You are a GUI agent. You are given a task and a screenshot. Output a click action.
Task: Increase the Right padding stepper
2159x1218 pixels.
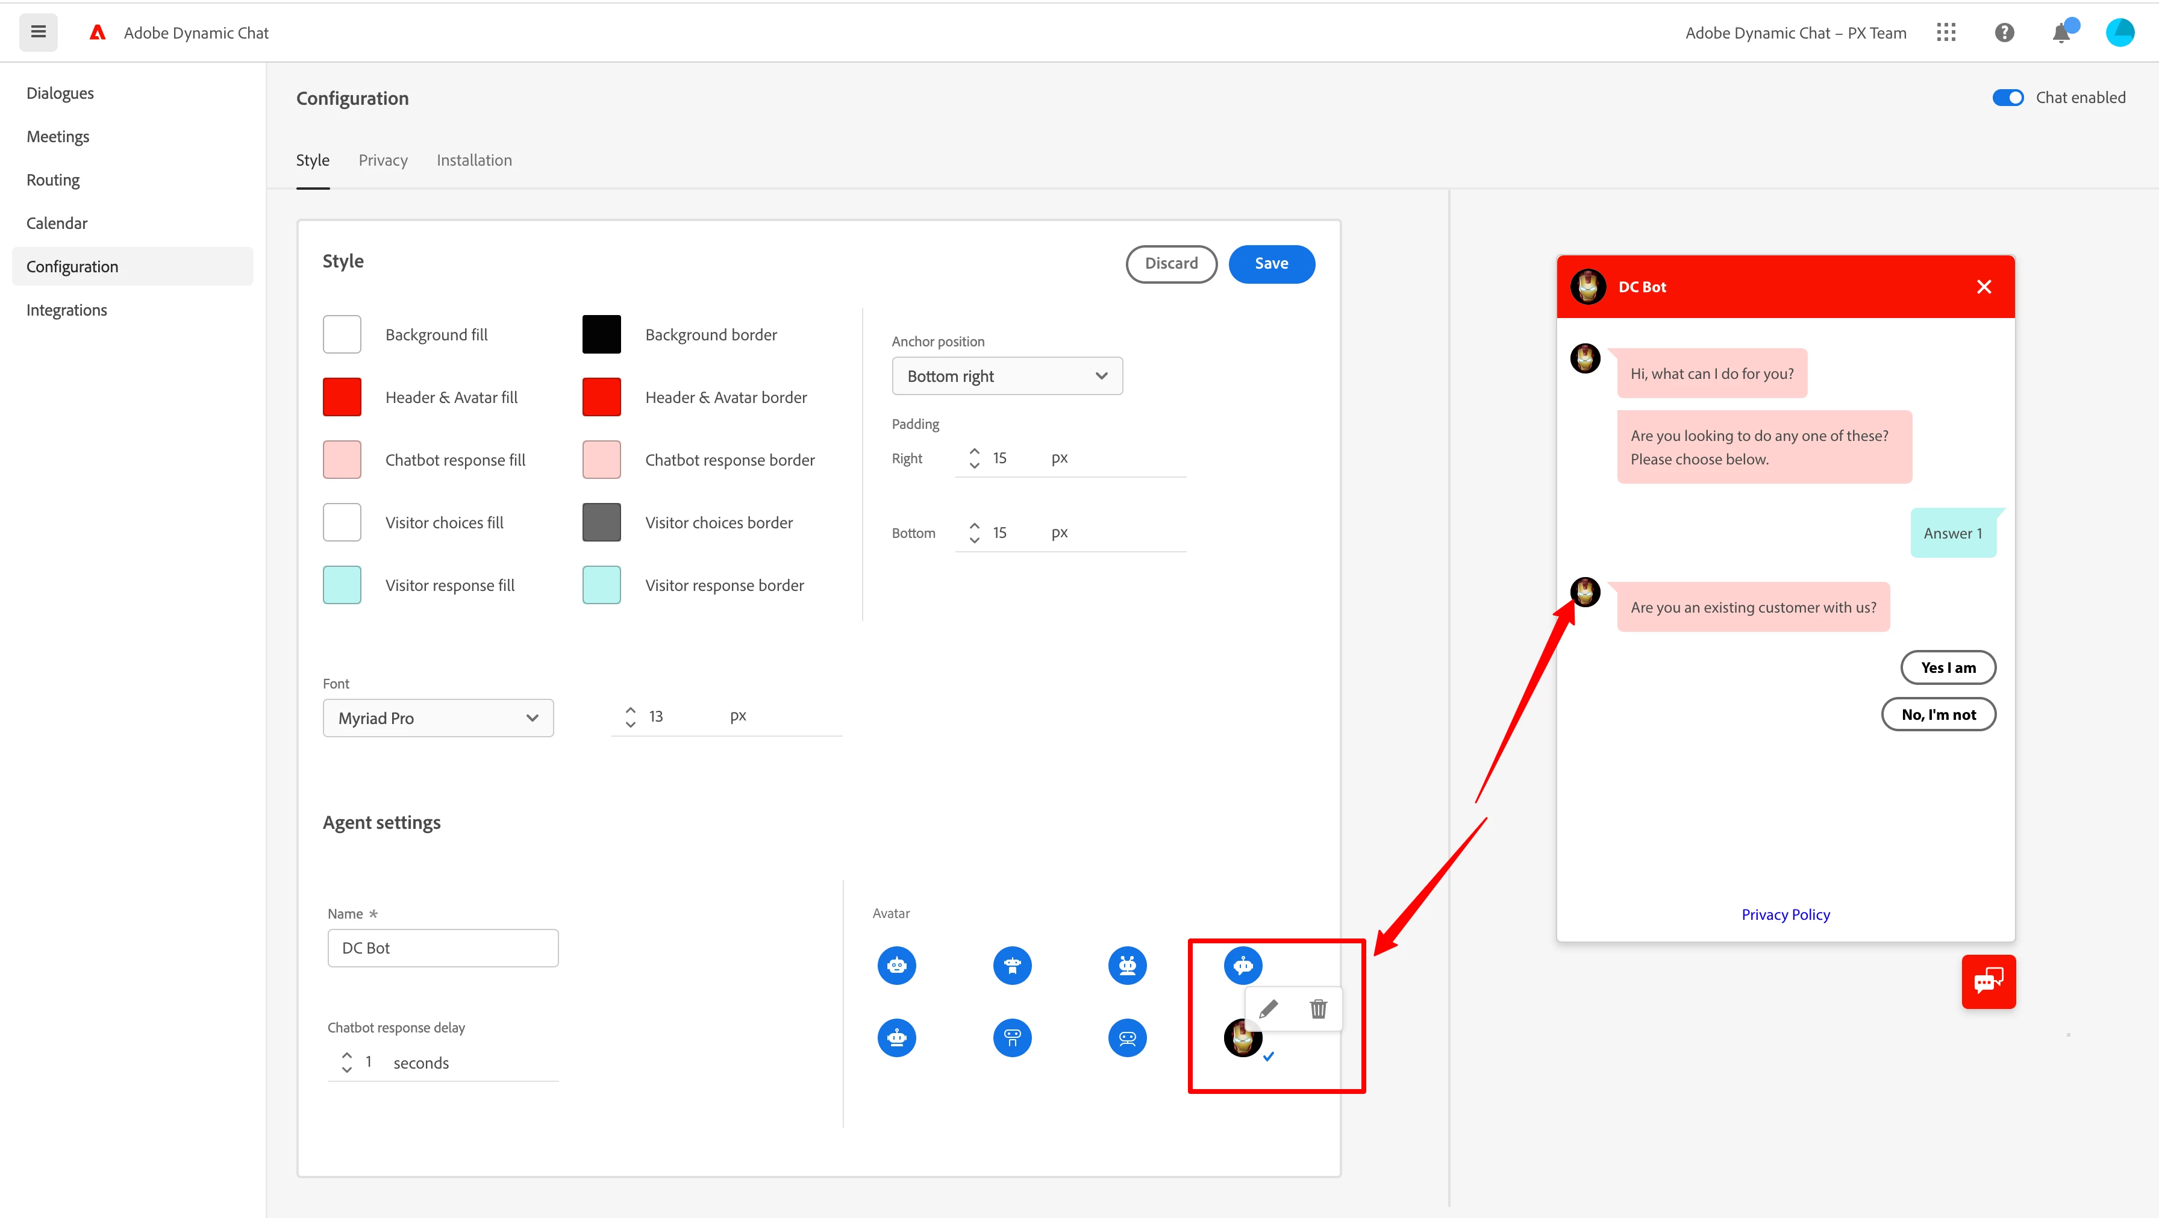pyautogui.click(x=974, y=452)
